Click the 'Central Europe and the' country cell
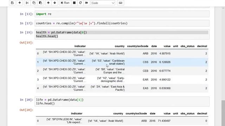Image resolution: width=225 pixels, height=126 pixels. 110,71
